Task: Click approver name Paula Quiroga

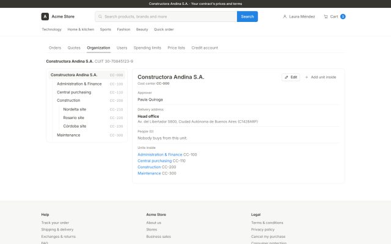Action: coord(150,99)
